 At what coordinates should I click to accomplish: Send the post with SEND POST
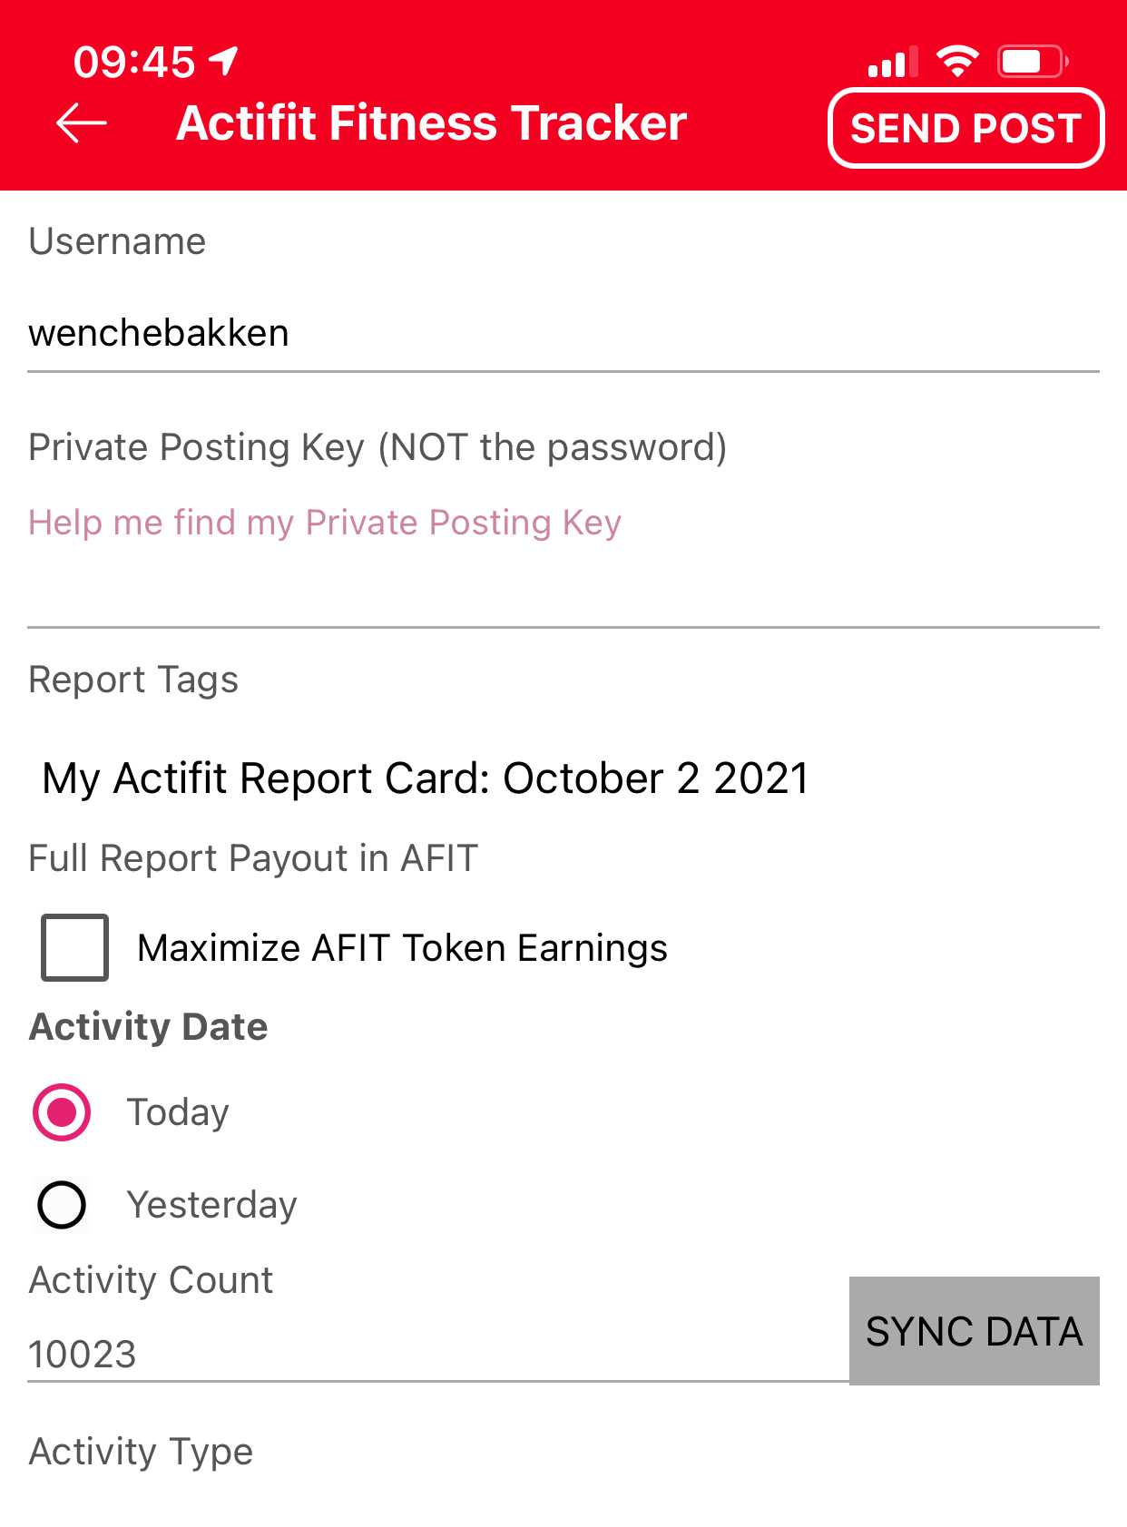(966, 128)
